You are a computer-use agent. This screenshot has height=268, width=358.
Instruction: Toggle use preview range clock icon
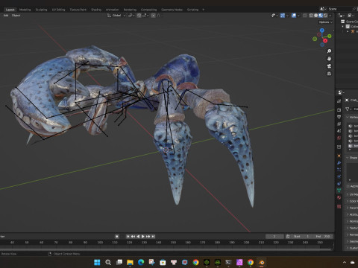288,237
